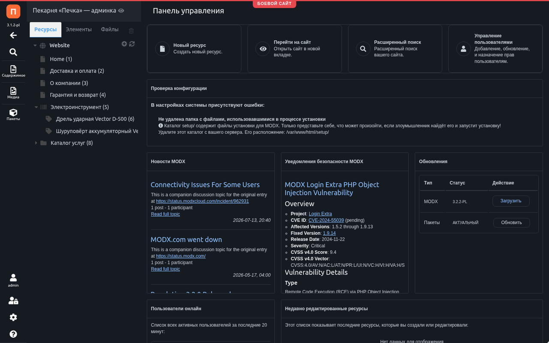This screenshot has width=549, height=343.
Task: Click the tag icon of Дрель ударная Vector D-500
Action: point(49,119)
